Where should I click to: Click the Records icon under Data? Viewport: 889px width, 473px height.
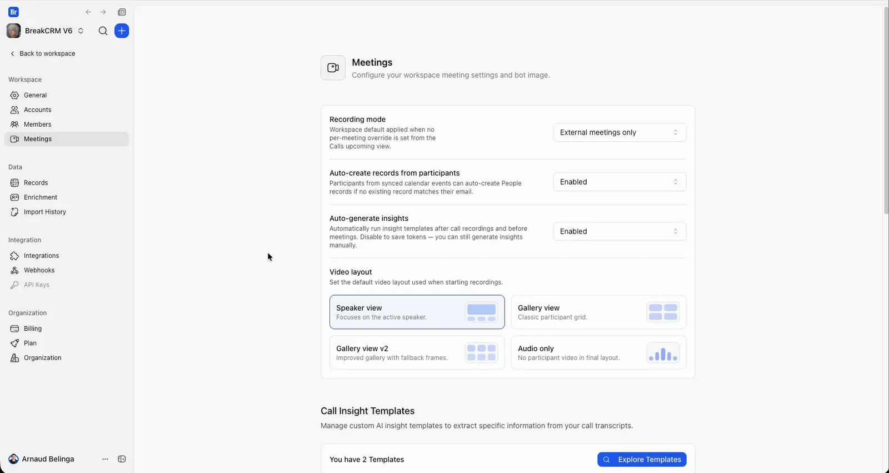(14, 183)
